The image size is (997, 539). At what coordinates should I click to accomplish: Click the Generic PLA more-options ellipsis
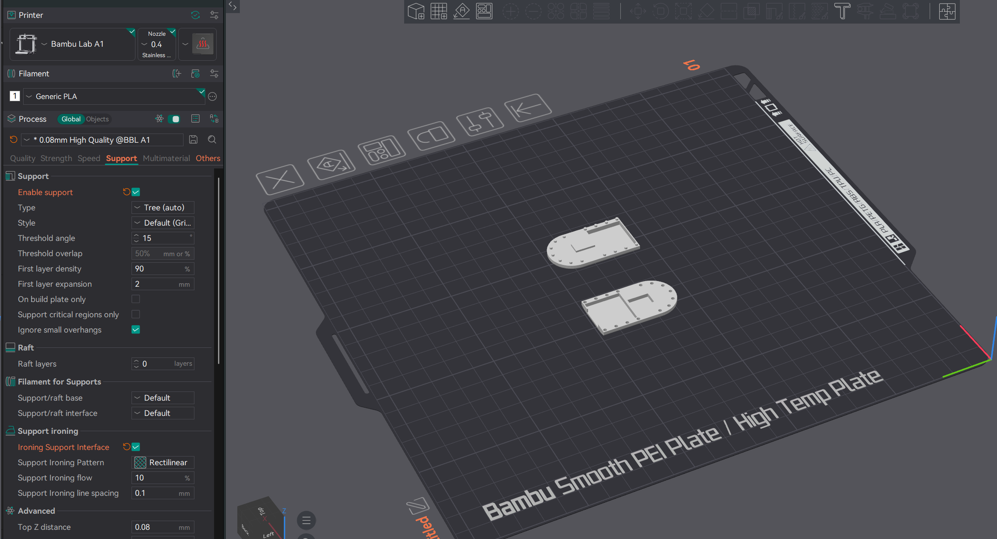tap(212, 96)
